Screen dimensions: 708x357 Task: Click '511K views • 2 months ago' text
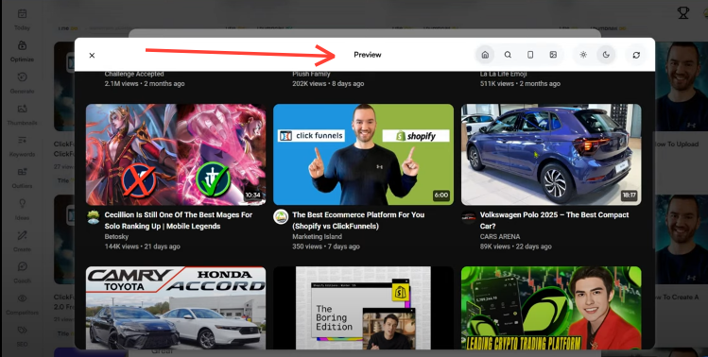520,83
